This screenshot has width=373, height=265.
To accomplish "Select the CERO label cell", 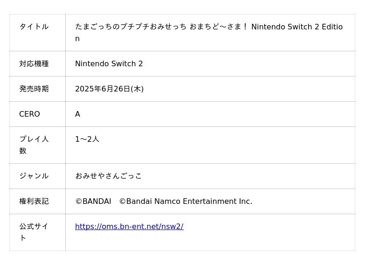I will point(30,114).
